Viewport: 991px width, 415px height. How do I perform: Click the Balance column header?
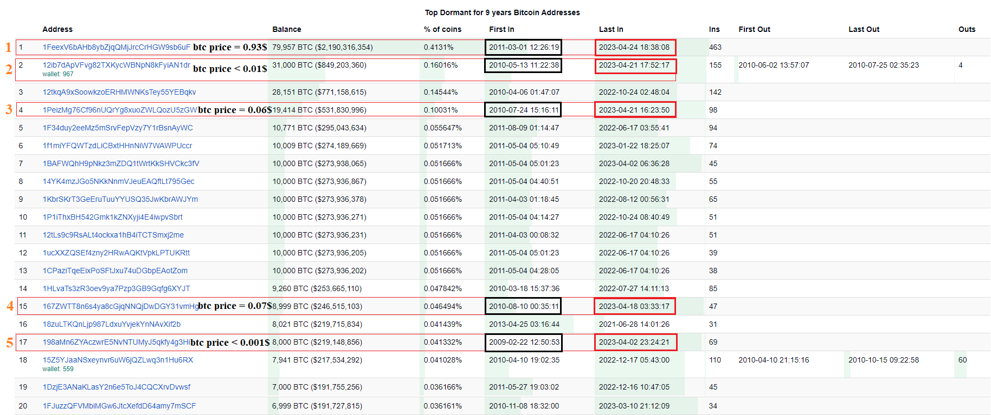tap(287, 29)
